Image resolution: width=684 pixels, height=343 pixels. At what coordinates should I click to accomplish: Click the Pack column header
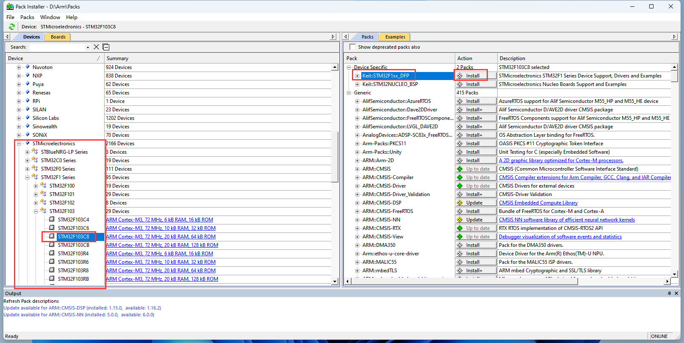399,58
